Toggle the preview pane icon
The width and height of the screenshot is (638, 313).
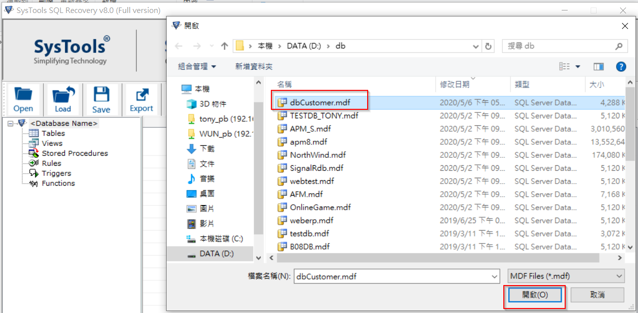point(599,66)
